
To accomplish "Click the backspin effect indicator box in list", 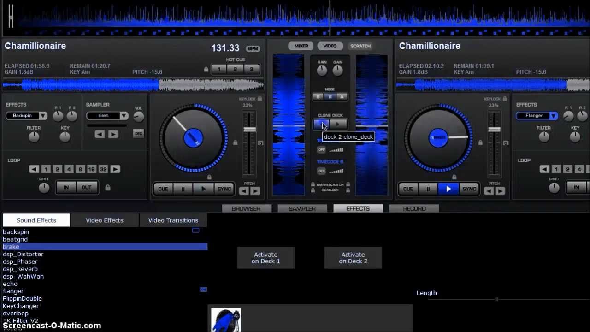I will coord(195,230).
